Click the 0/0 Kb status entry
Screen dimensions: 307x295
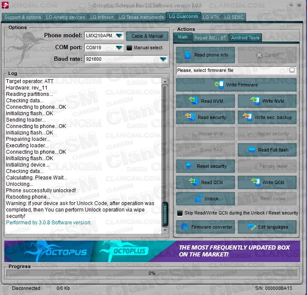click(x=63, y=288)
